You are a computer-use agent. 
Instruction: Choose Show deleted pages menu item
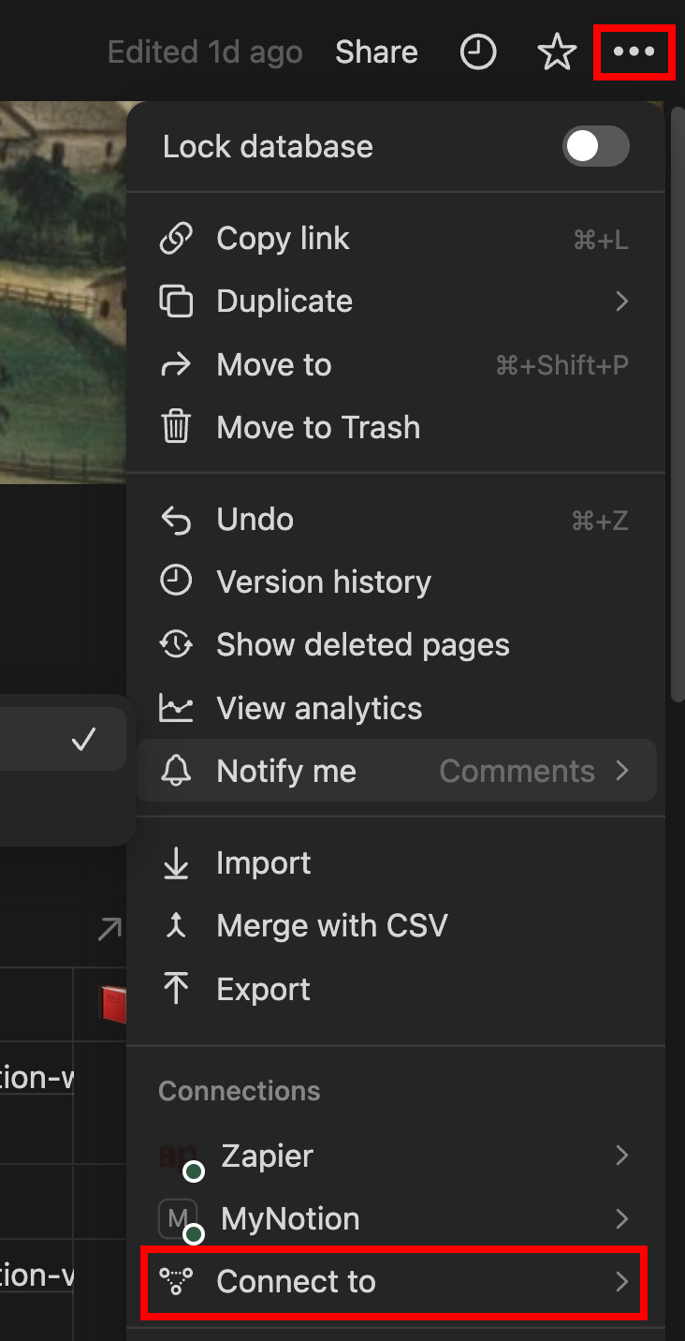362,644
